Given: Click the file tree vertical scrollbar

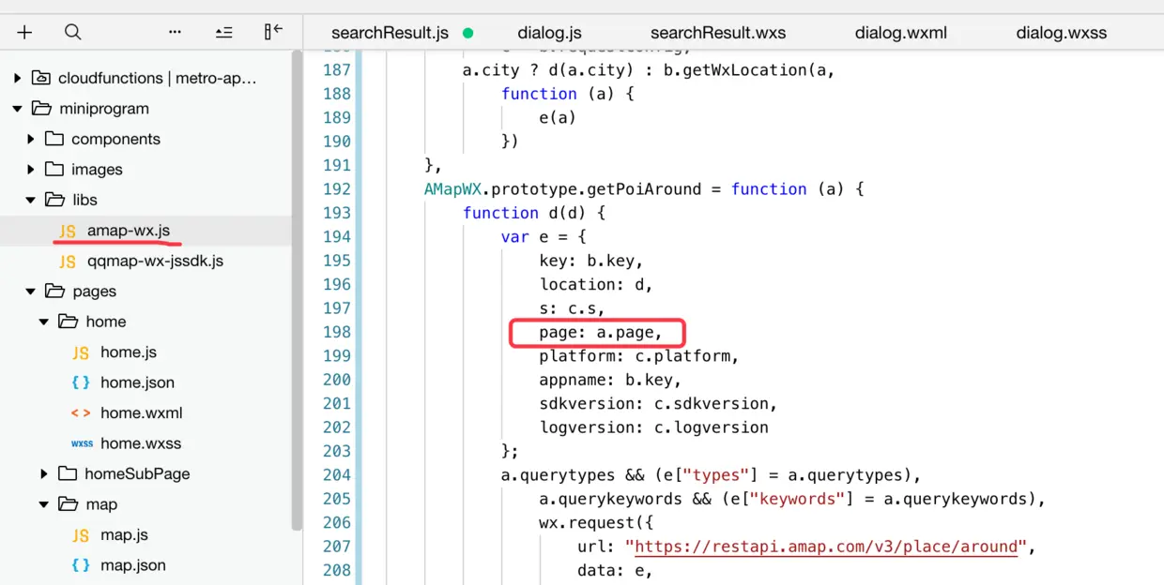Looking at the screenshot, I should tap(297, 291).
